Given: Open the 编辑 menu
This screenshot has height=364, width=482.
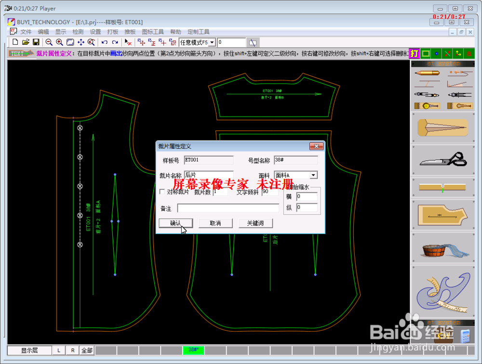Looking at the screenshot, I should tap(43, 32).
